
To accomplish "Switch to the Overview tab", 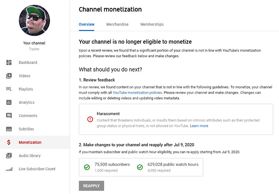I will click(87, 24).
